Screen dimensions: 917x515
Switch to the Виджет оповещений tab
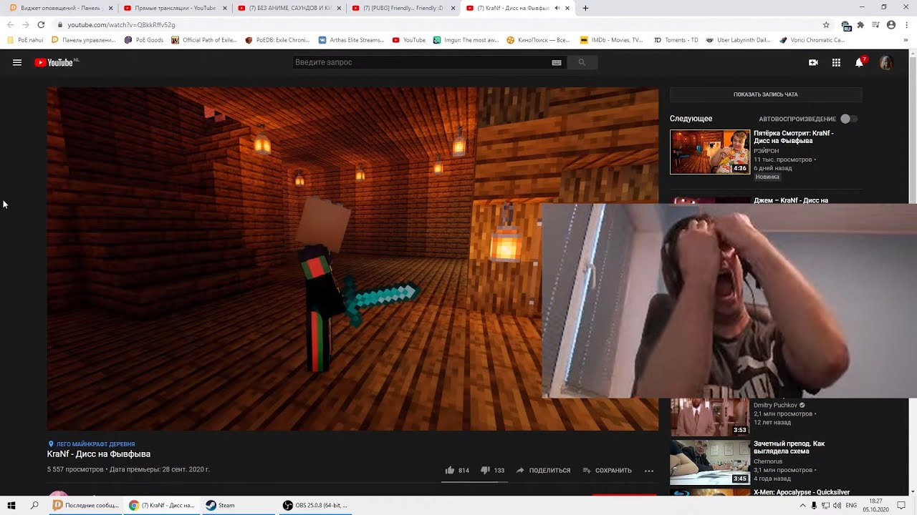[x=60, y=8]
